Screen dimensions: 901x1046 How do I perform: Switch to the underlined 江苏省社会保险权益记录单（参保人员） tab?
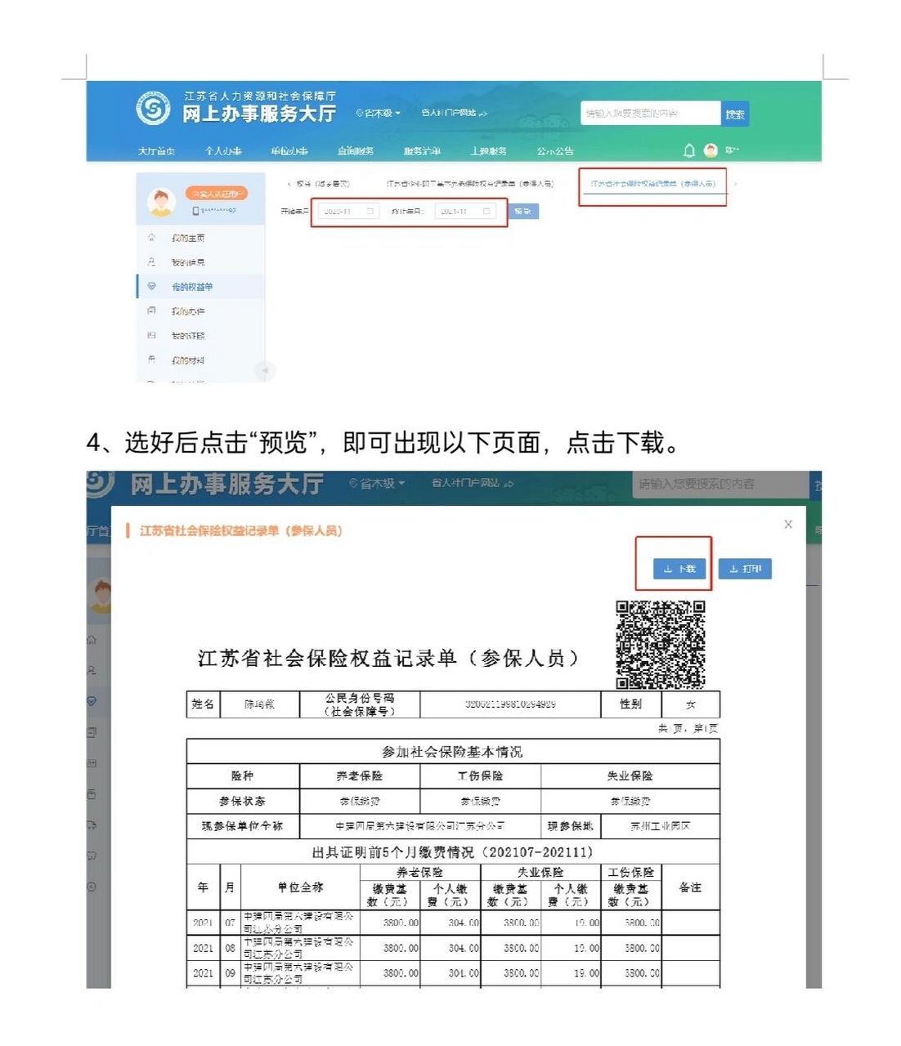tap(653, 185)
